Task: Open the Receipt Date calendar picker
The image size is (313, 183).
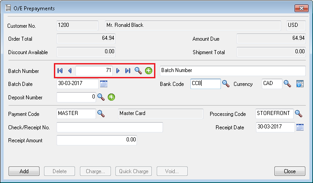Action: click(x=300, y=128)
